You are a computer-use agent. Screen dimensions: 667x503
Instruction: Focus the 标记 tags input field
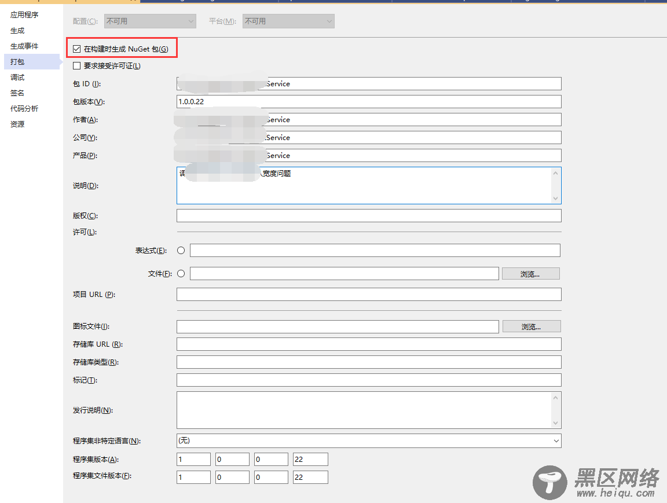coord(369,380)
